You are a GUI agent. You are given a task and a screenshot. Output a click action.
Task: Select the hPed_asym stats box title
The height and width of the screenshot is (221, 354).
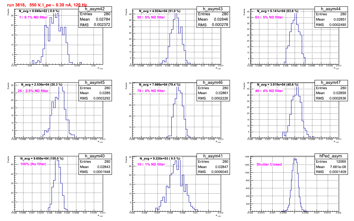click(x=331, y=156)
